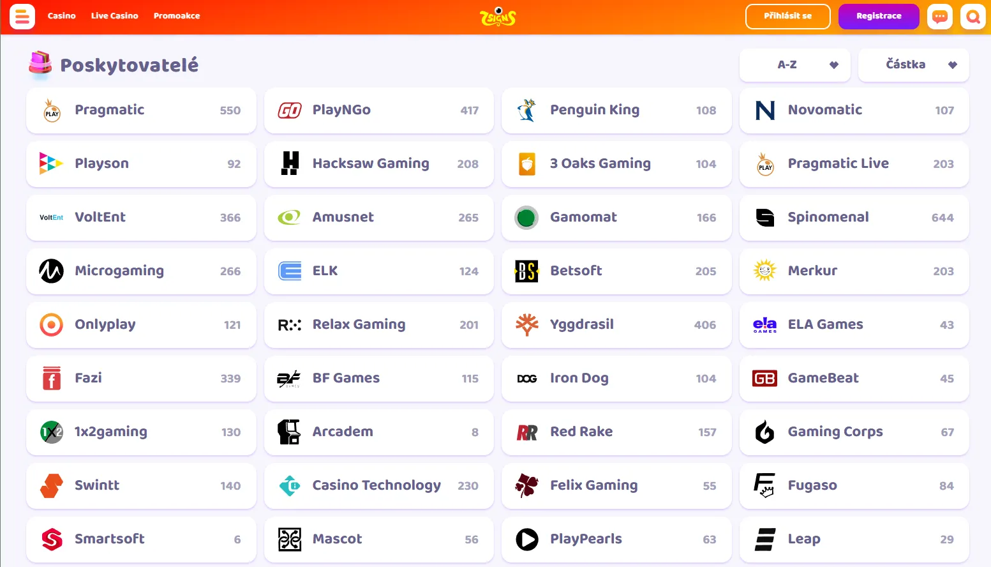Open the hamburger menu icon
Image resolution: width=991 pixels, height=567 pixels.
pyautogui.click(x=22, y=17)
